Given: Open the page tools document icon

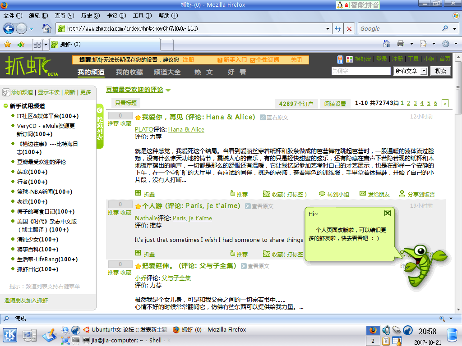Looking at the screenshot, I should point(423,44).
